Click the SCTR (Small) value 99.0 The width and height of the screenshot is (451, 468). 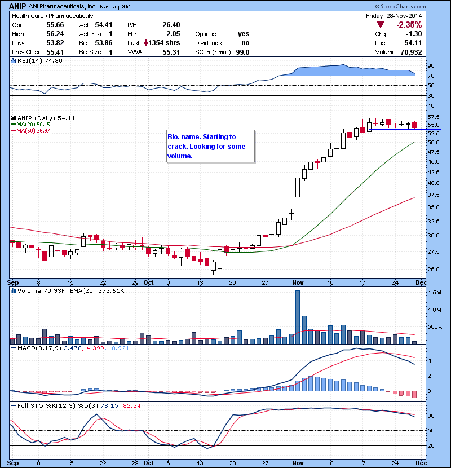[x=242, y=52]
